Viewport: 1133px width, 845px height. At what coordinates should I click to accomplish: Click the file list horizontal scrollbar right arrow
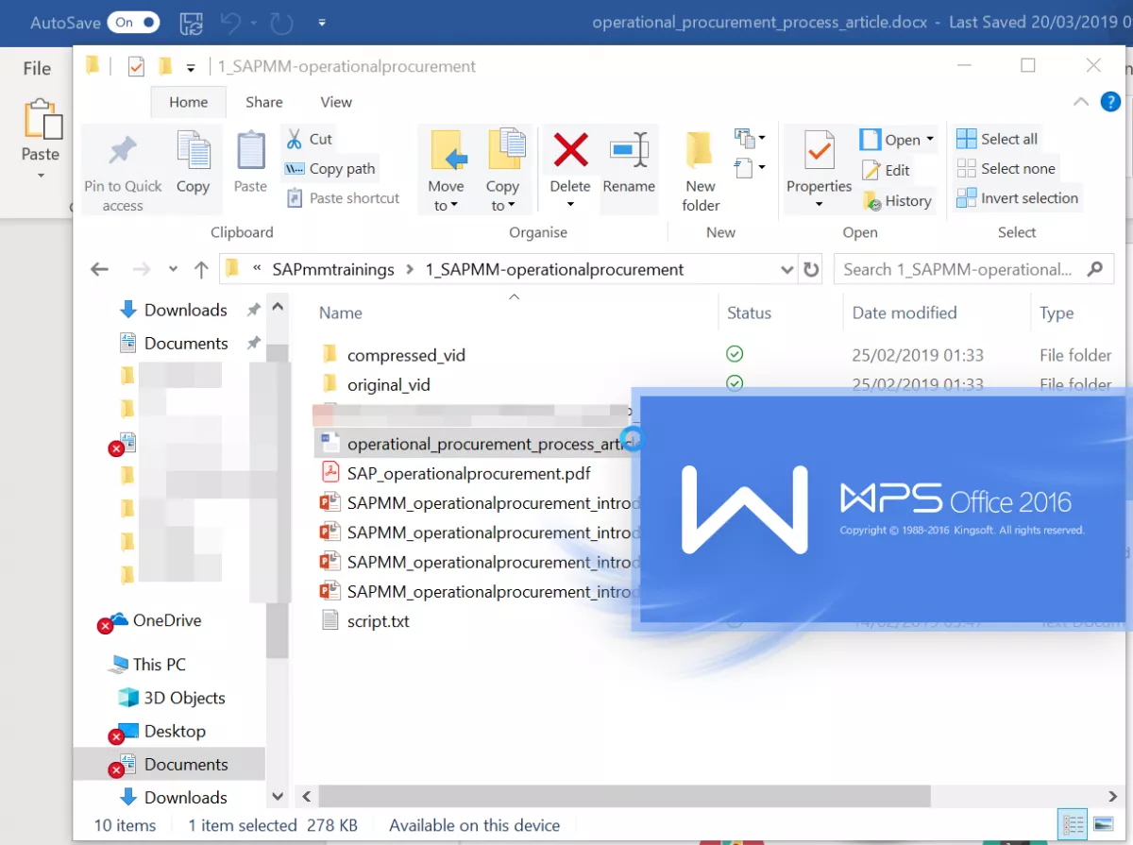1114,795
